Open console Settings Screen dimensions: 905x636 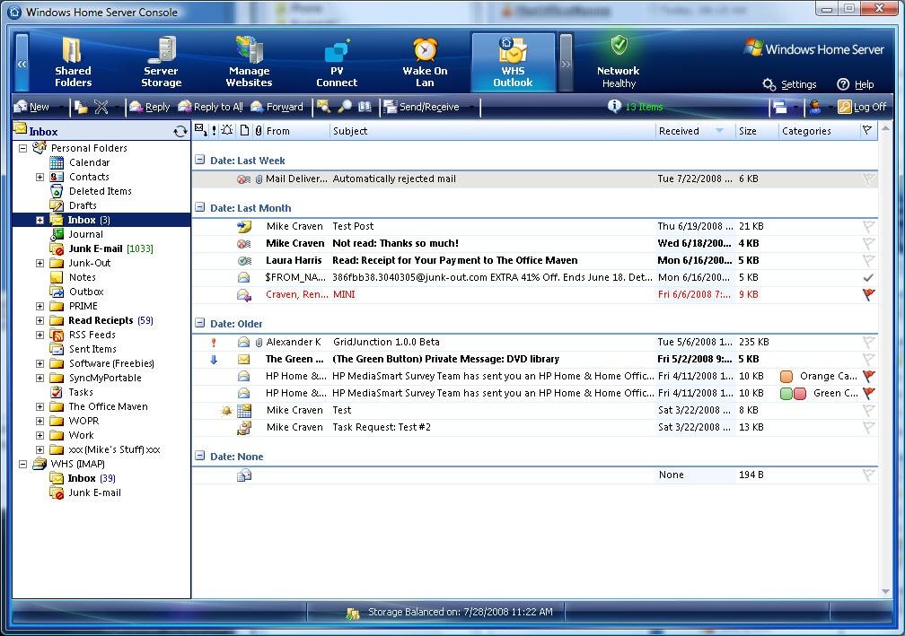(789, 84)
